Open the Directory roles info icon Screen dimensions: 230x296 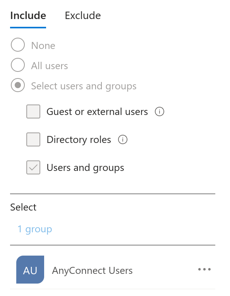tap(123, 139)
